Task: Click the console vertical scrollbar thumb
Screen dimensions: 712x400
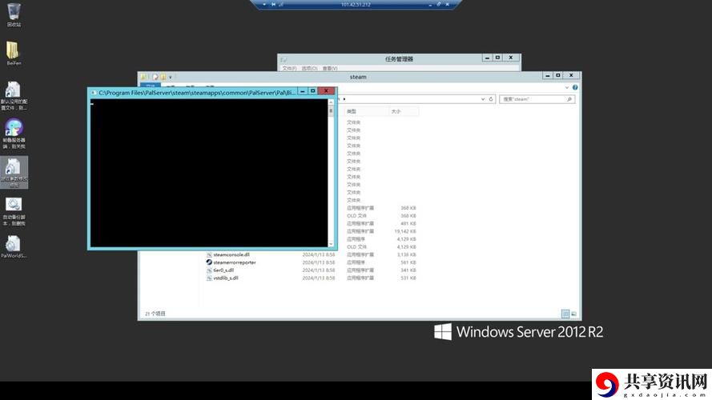Action: tap(331, 110)
